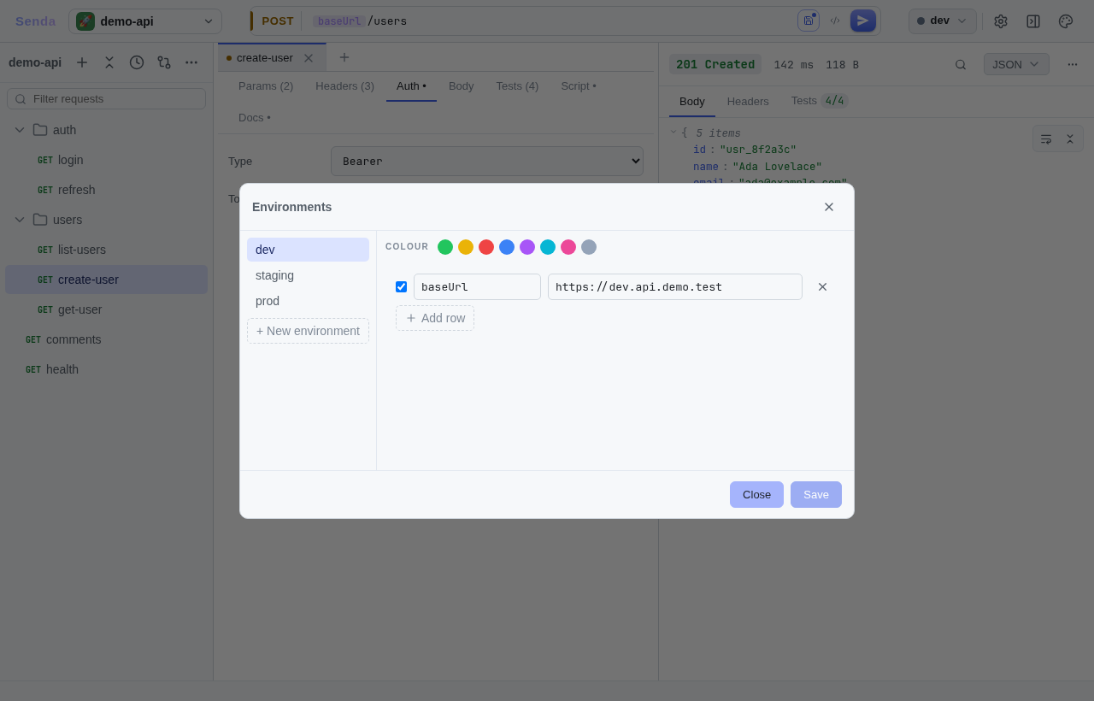The width and height of the screenshot is (1094, 701).
Task: Switch to the Params (2) tab
Action: pos(266,85)
